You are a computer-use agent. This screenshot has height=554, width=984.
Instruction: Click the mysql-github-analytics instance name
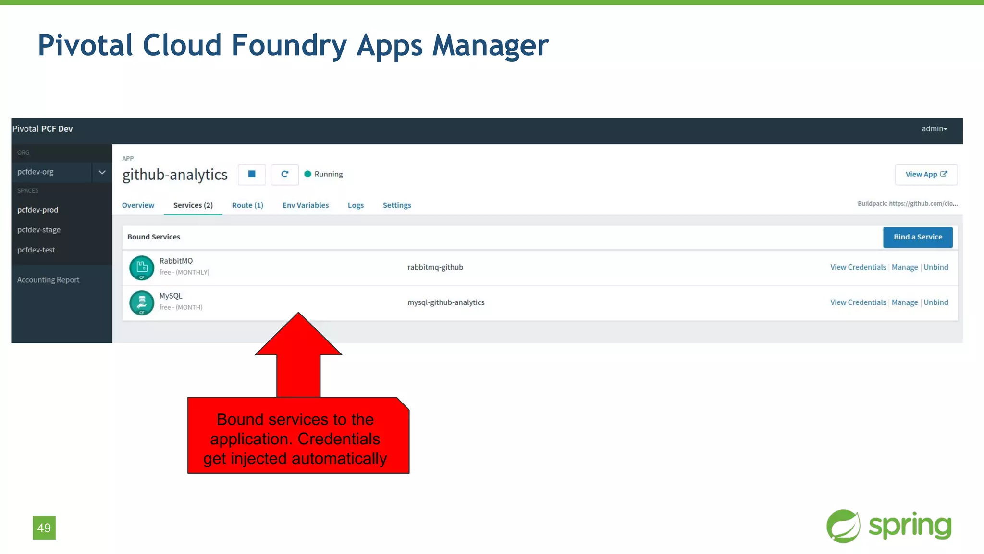(446, 302)
